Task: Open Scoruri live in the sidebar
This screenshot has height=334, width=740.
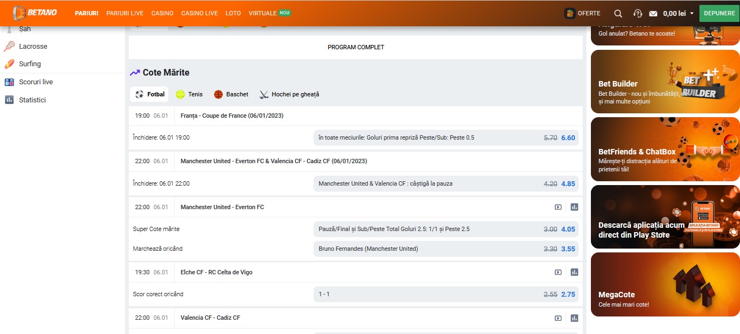Action: point(36,82)
